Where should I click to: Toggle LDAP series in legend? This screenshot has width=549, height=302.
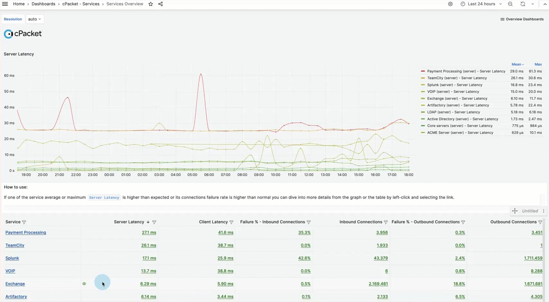point(454,112)
